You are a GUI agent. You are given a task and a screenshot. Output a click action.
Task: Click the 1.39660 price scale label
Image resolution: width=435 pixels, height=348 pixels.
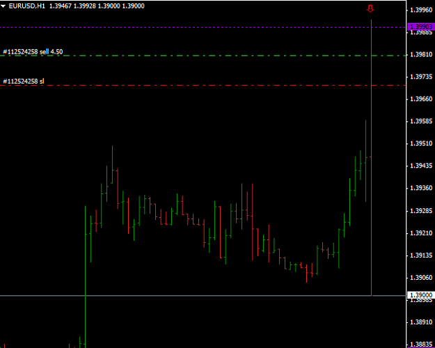coord(421,99)
